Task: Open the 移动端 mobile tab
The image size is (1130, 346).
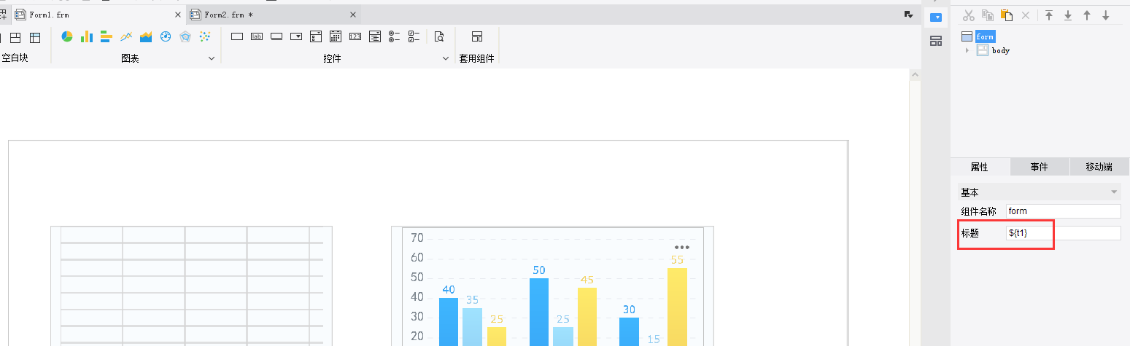Action: click(1099, 167)
